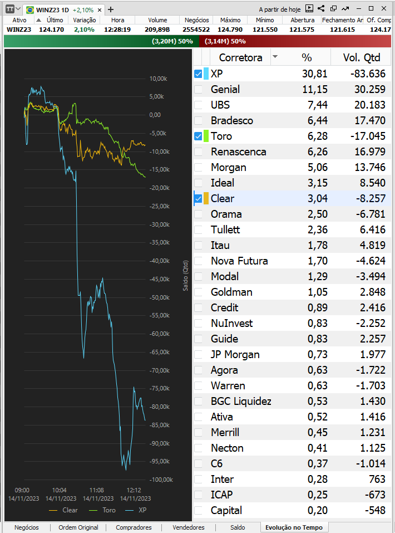395x533 pixels.
Task: Click the Genial percentage 11,15
Action: coord(315,90)
